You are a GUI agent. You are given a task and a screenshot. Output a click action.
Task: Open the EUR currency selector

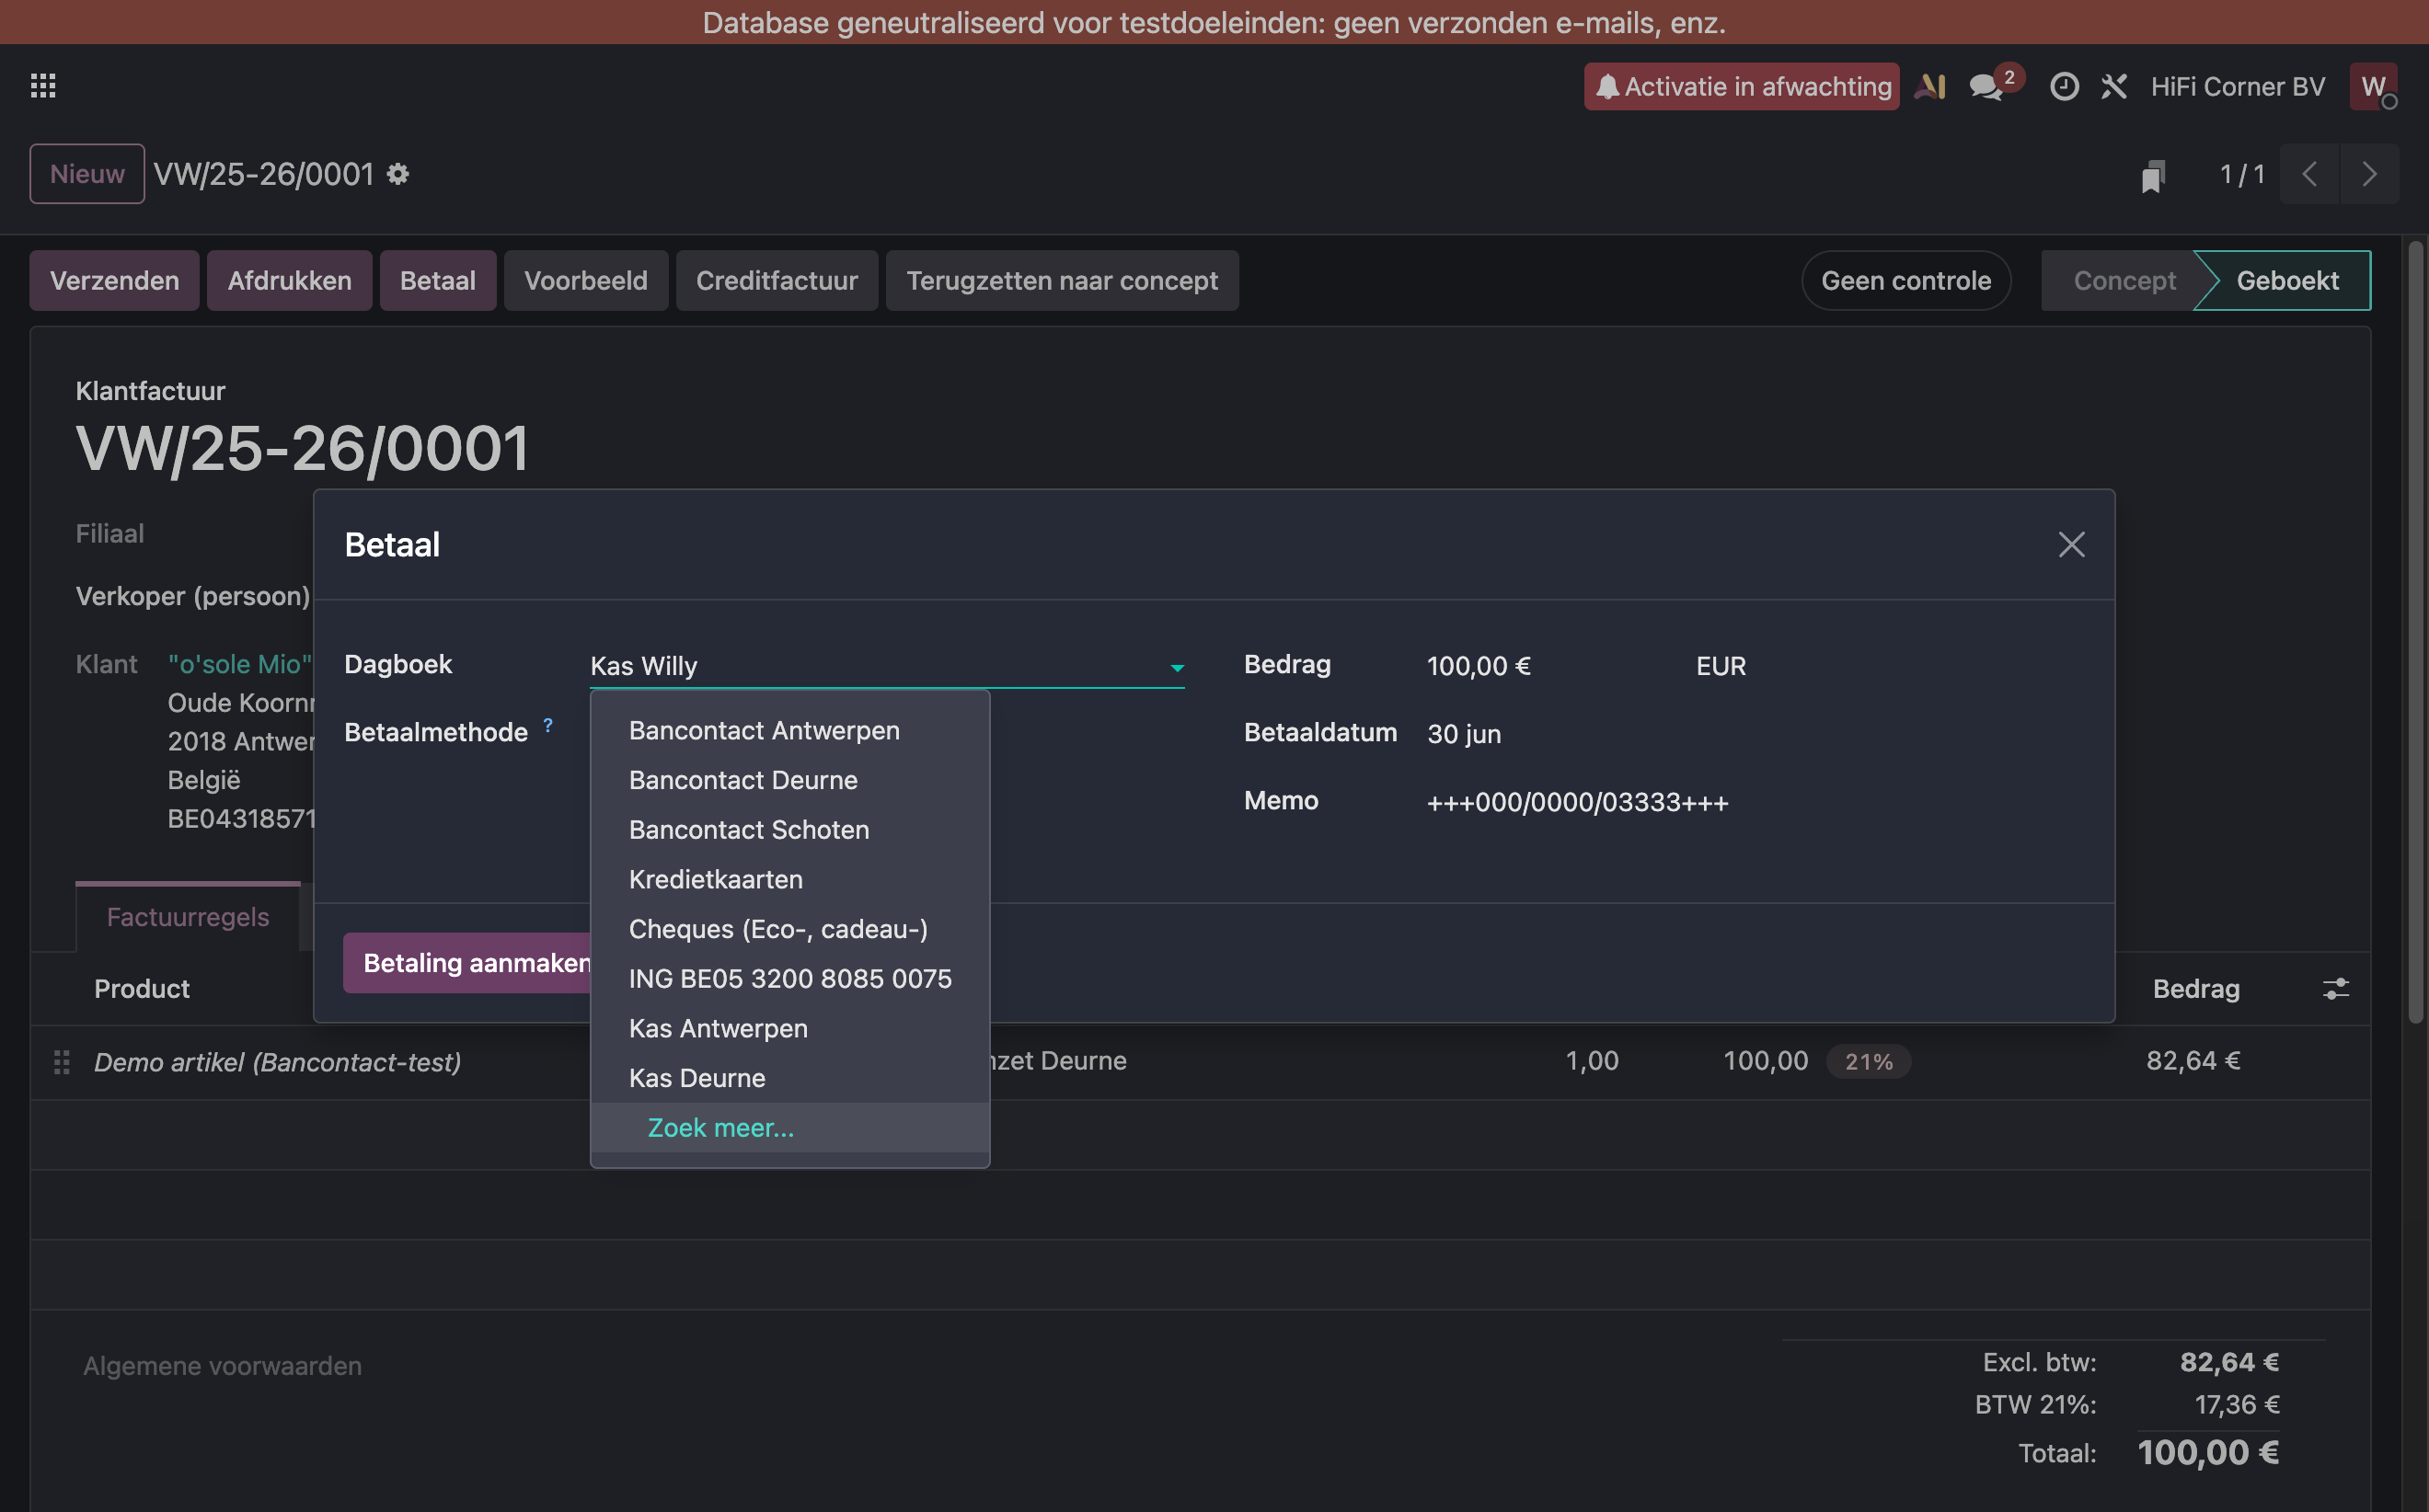pyautogui.click(x=1721, y=666)
